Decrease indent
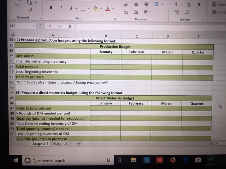226x169 pixels. click(x=126, y=12)
